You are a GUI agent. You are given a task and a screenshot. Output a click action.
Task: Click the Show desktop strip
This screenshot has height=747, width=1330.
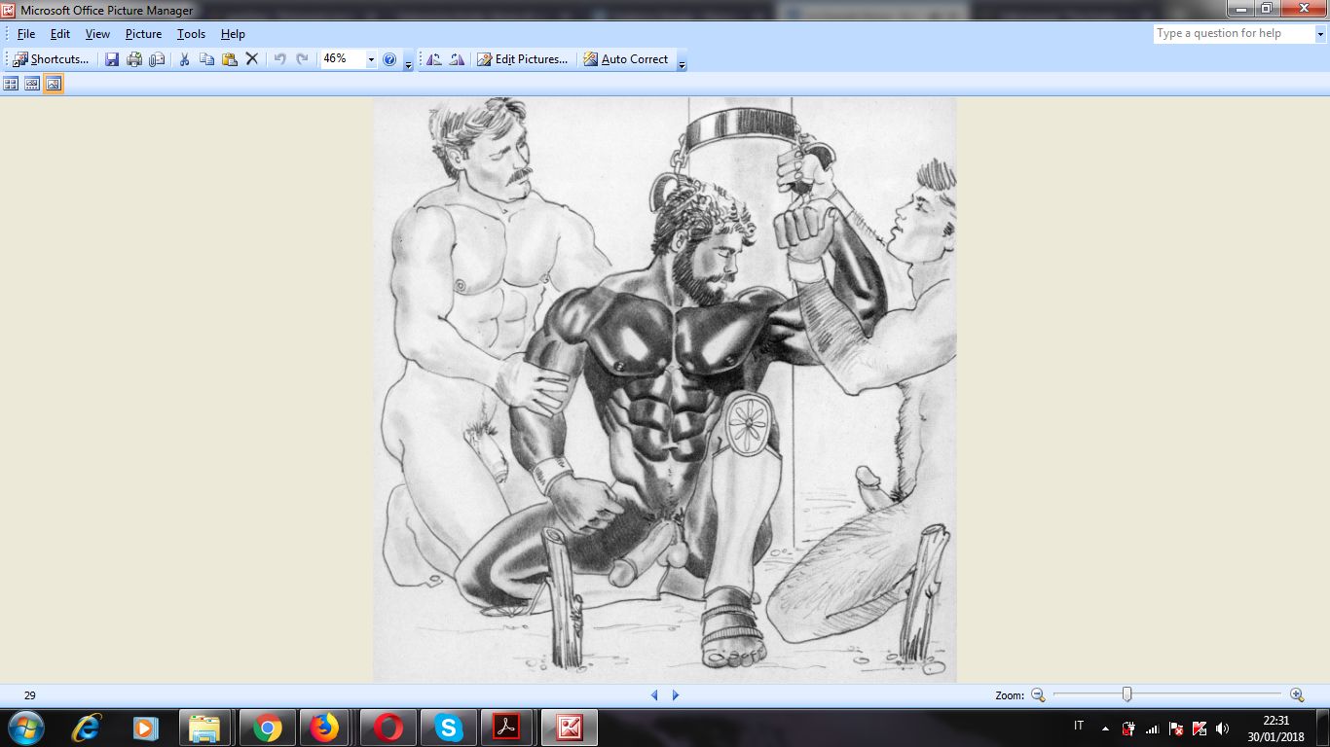click(1323, 728)
